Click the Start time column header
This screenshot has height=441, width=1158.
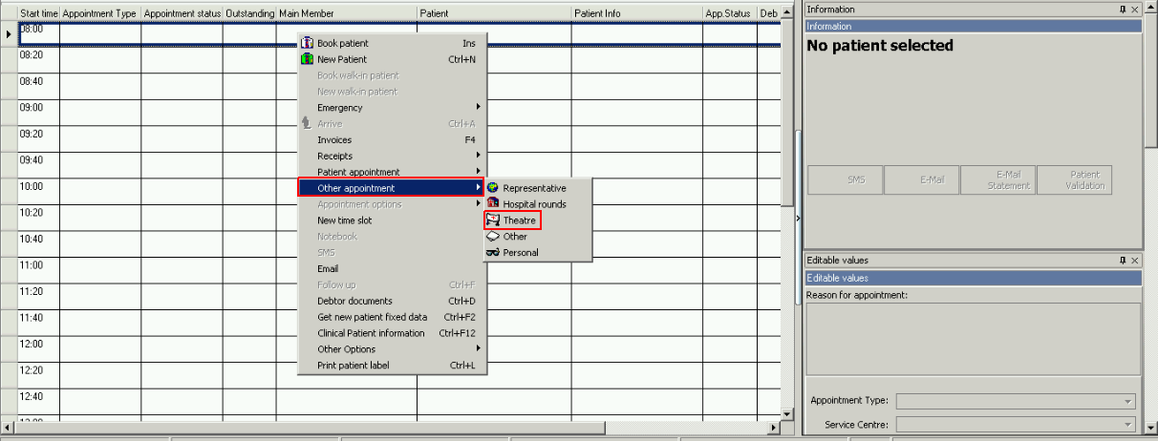pyautogui.click(x=39, y=14)
